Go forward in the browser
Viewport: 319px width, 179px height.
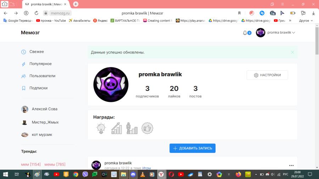pyautogui.click(x=16, y=13)
